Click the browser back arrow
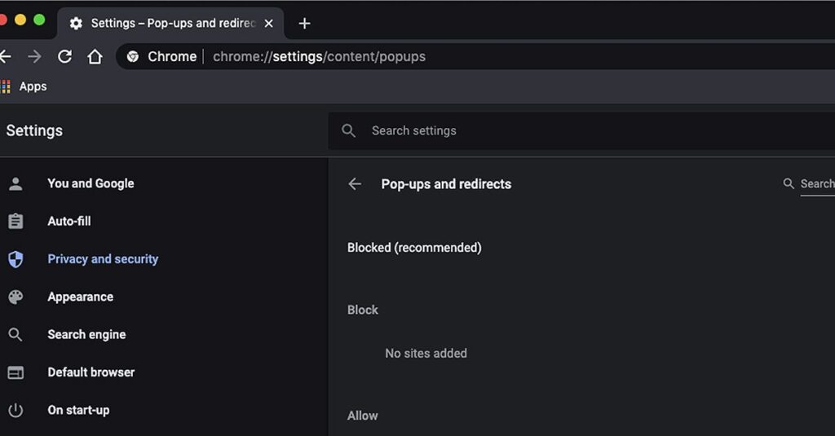 click(5, 56)
